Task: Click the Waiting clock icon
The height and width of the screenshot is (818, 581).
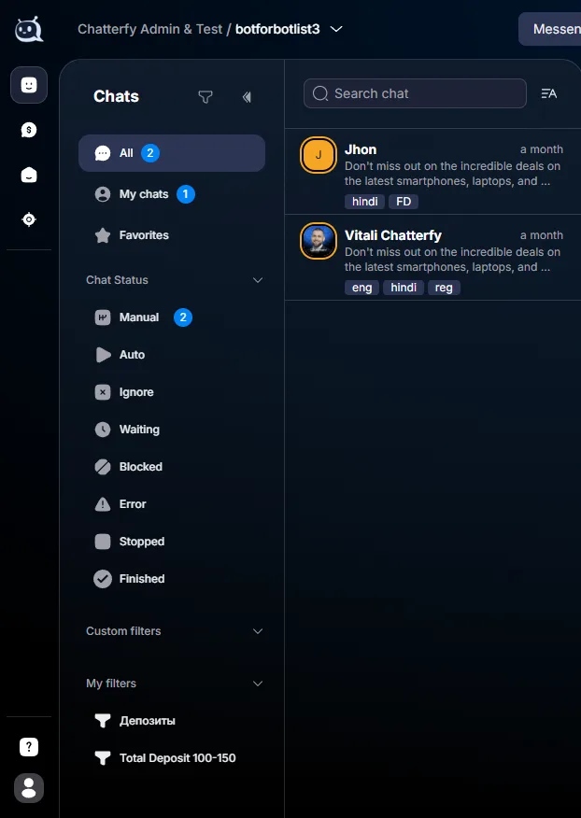Action: pyautogui.click(x=103, y=430)
